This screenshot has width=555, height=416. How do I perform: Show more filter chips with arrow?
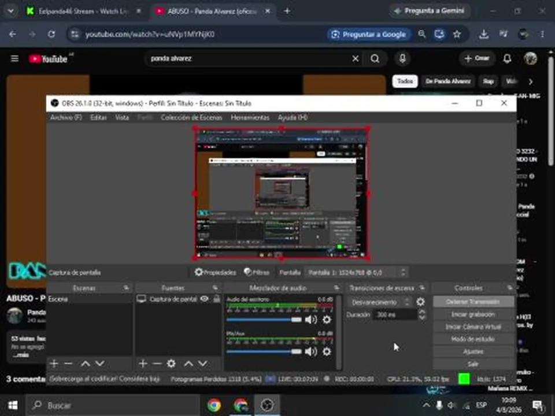coord(531,81)
